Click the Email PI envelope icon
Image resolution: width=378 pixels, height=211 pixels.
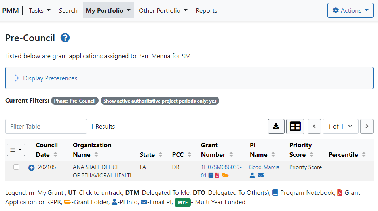pos(260,175)
